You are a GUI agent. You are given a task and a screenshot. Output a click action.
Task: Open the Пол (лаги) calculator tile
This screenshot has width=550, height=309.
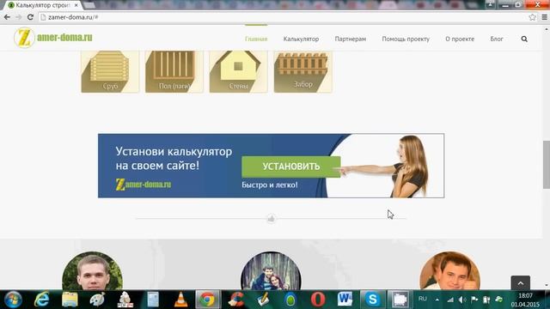click(174, 71)
